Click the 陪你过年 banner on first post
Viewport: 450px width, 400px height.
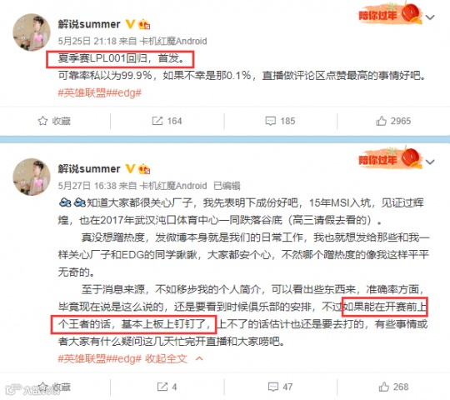click(390, 14)
